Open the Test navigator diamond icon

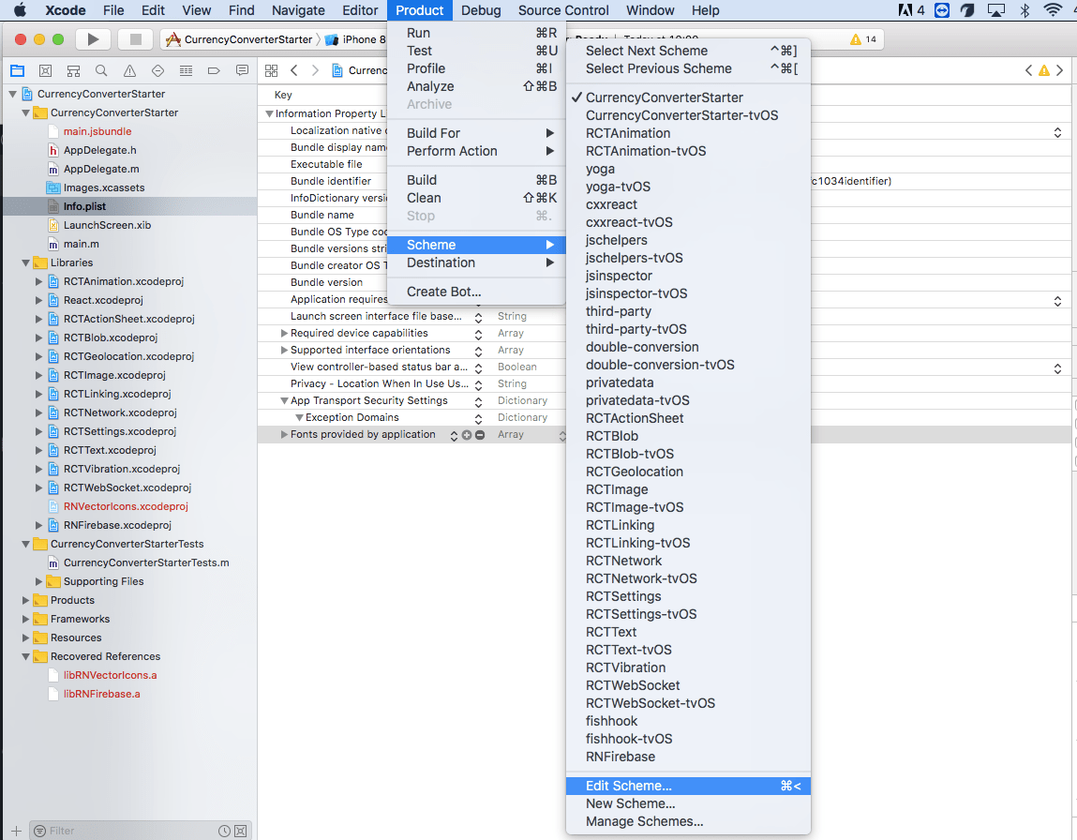coord(157,70)
